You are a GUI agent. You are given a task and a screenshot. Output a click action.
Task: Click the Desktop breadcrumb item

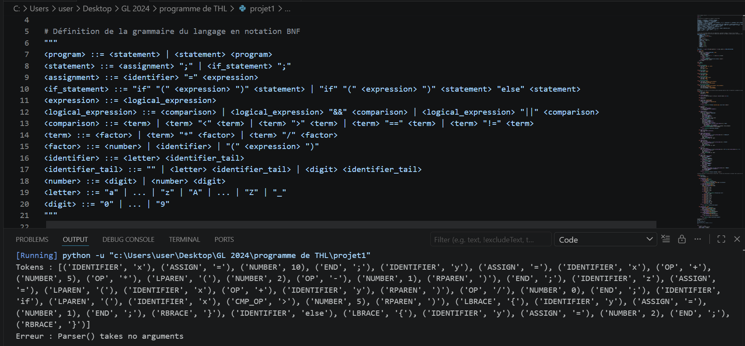pyautogui.click(x=97, y=8)
